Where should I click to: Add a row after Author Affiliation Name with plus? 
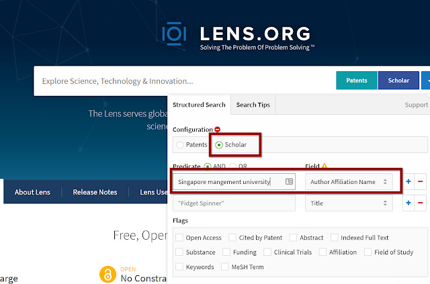coord(408,181)
